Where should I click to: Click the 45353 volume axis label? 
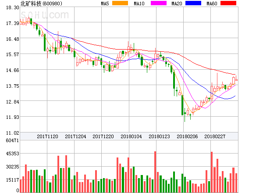pyautogui.click(x=12, y=154)
